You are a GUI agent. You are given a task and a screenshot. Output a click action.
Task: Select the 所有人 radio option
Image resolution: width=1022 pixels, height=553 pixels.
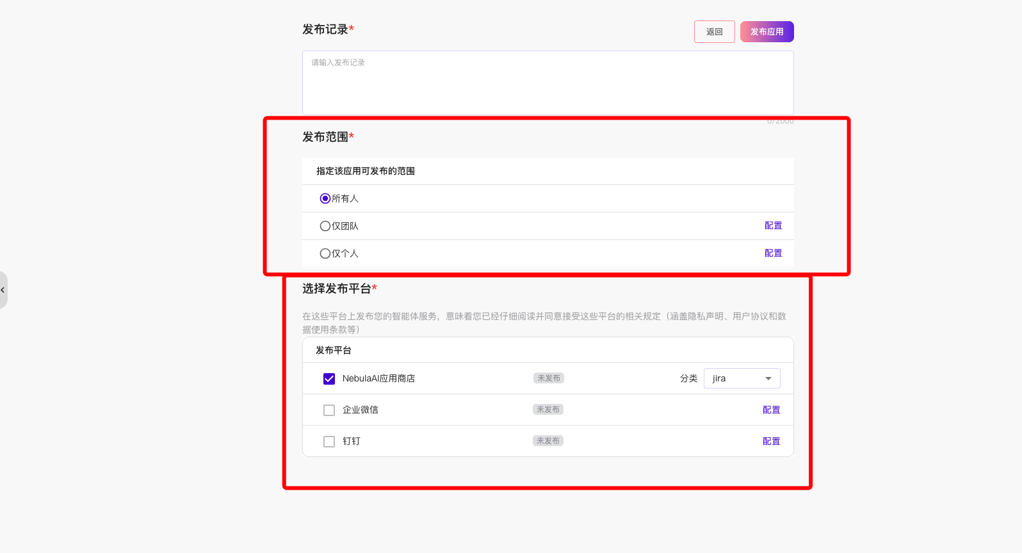click(x=325, y=198)
